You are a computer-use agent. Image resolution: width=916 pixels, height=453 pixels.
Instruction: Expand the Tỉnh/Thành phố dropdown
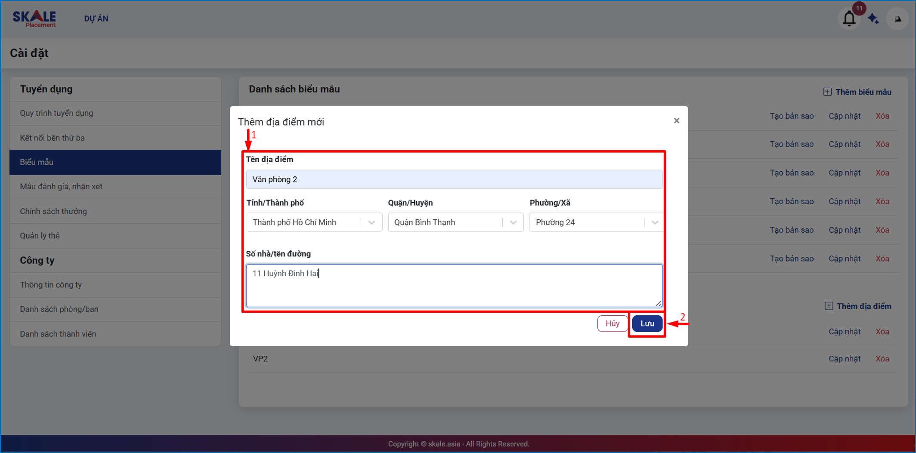[x=371, y=222]
